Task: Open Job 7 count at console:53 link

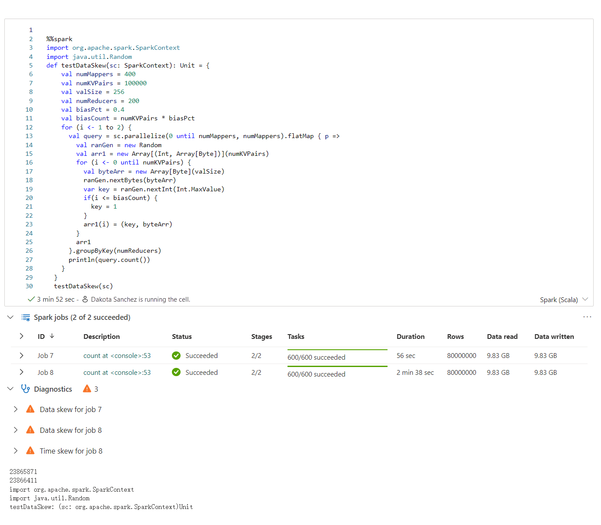Action: click(117, 355)
